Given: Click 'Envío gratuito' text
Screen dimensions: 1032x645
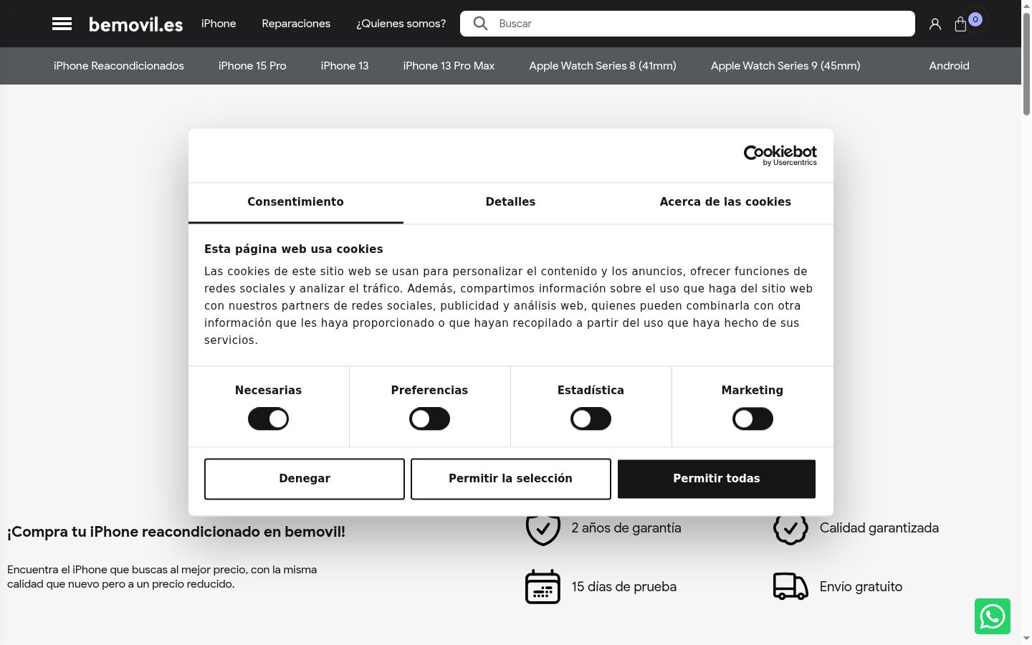Looking at the screenshot, I should 861,587.
